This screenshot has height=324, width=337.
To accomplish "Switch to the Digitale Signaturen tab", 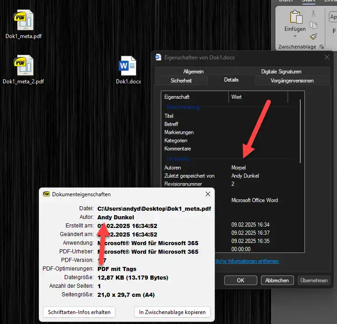I will point(281,72).
